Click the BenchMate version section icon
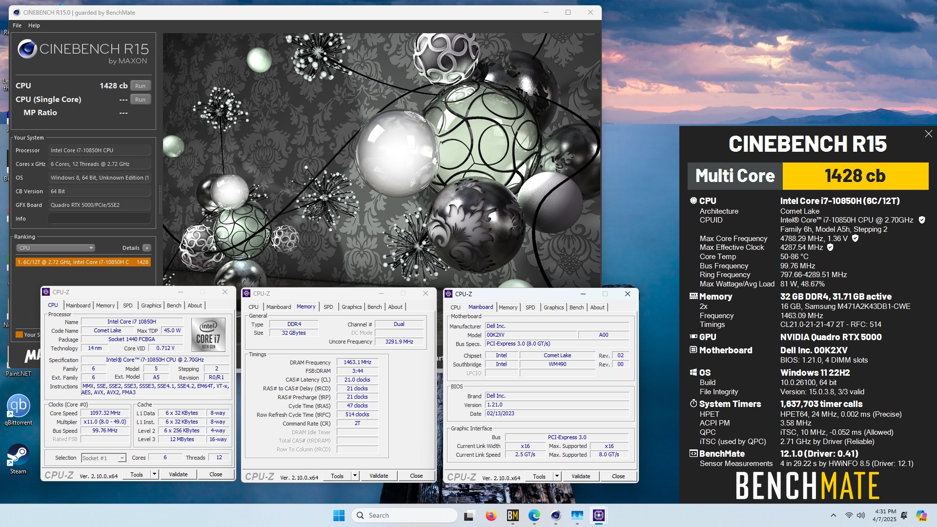The height and width of the screenshot is (527, 937). click(693, 453)
